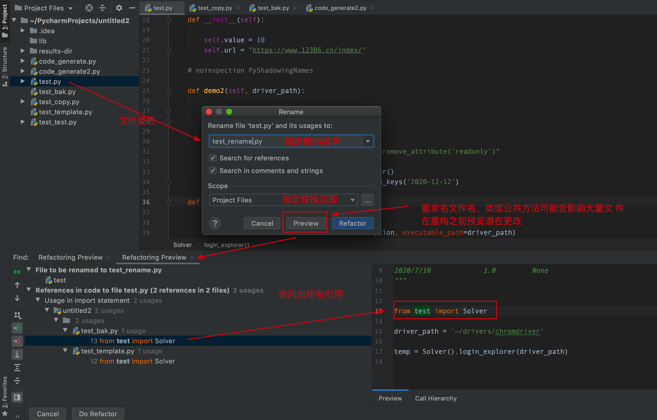This screenshot has width=657, height=420.
Task: Collapse Usage in import statement node
Action: (38, 300)
